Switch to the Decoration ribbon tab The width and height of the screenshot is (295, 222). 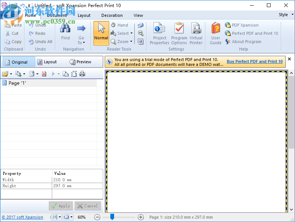[112, 15]
